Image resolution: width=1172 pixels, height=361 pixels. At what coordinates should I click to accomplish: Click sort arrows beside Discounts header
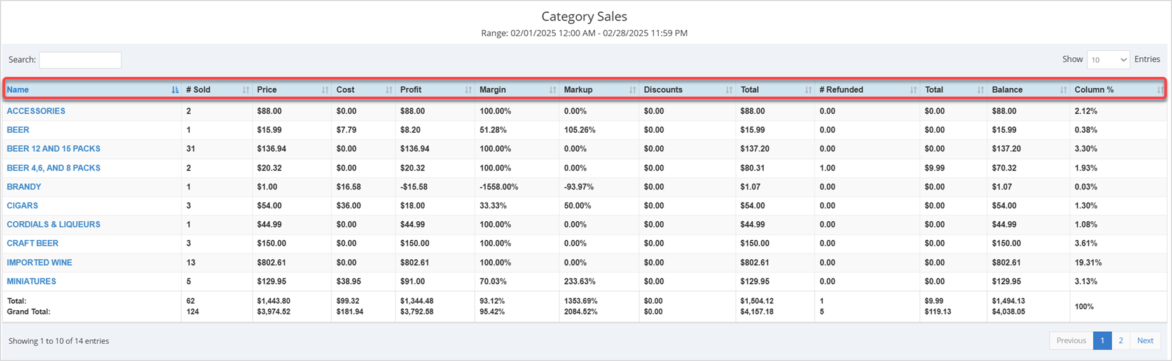coord(729,90)
